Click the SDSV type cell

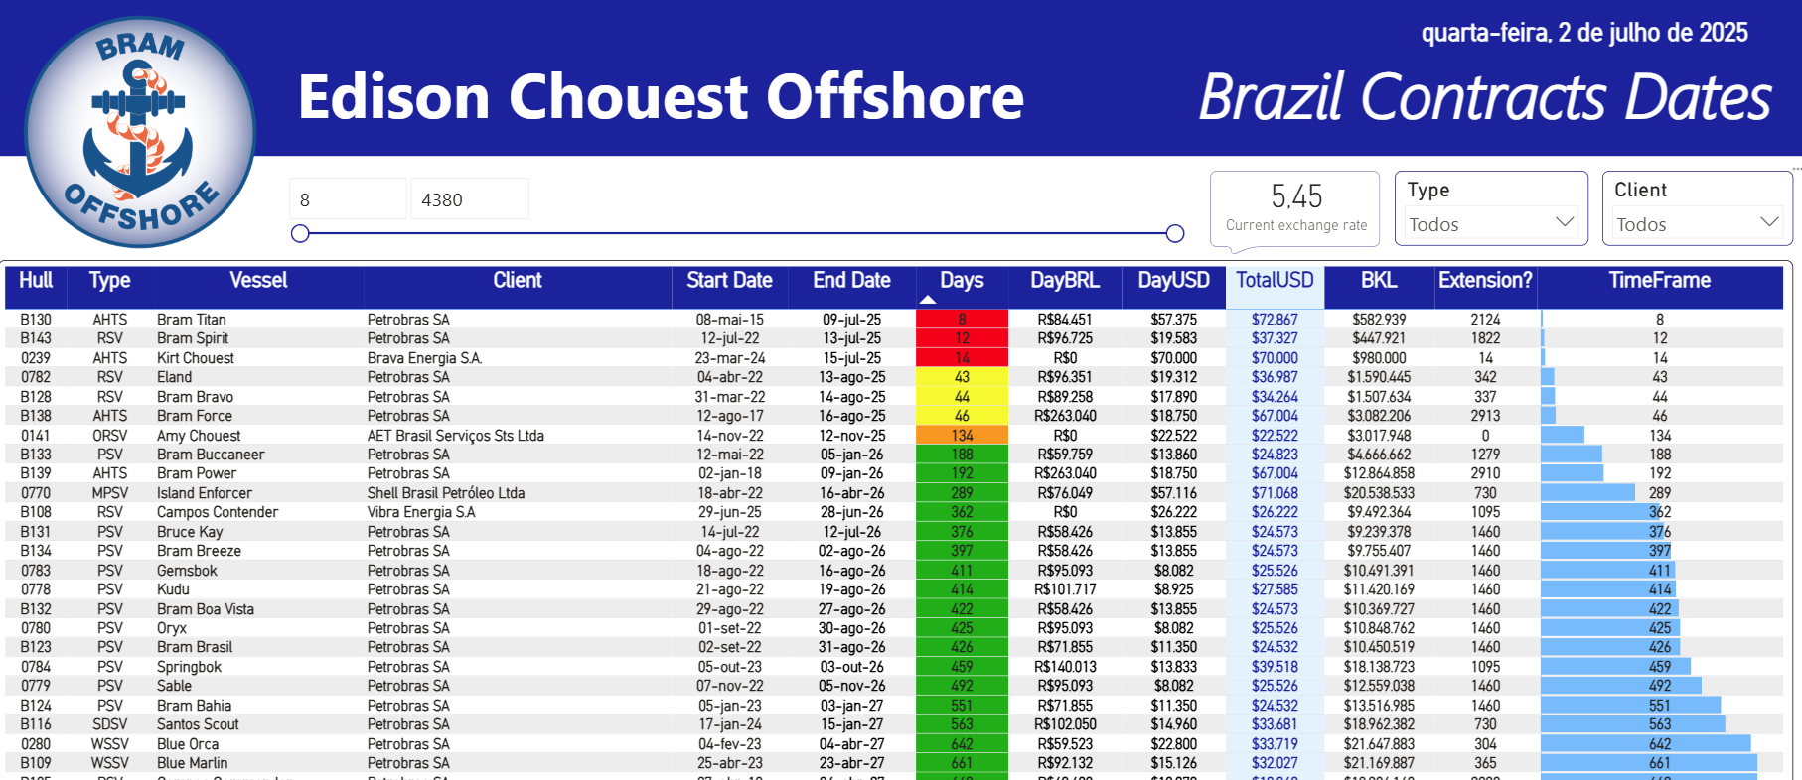pyautogui.click(x=110, y=724)
